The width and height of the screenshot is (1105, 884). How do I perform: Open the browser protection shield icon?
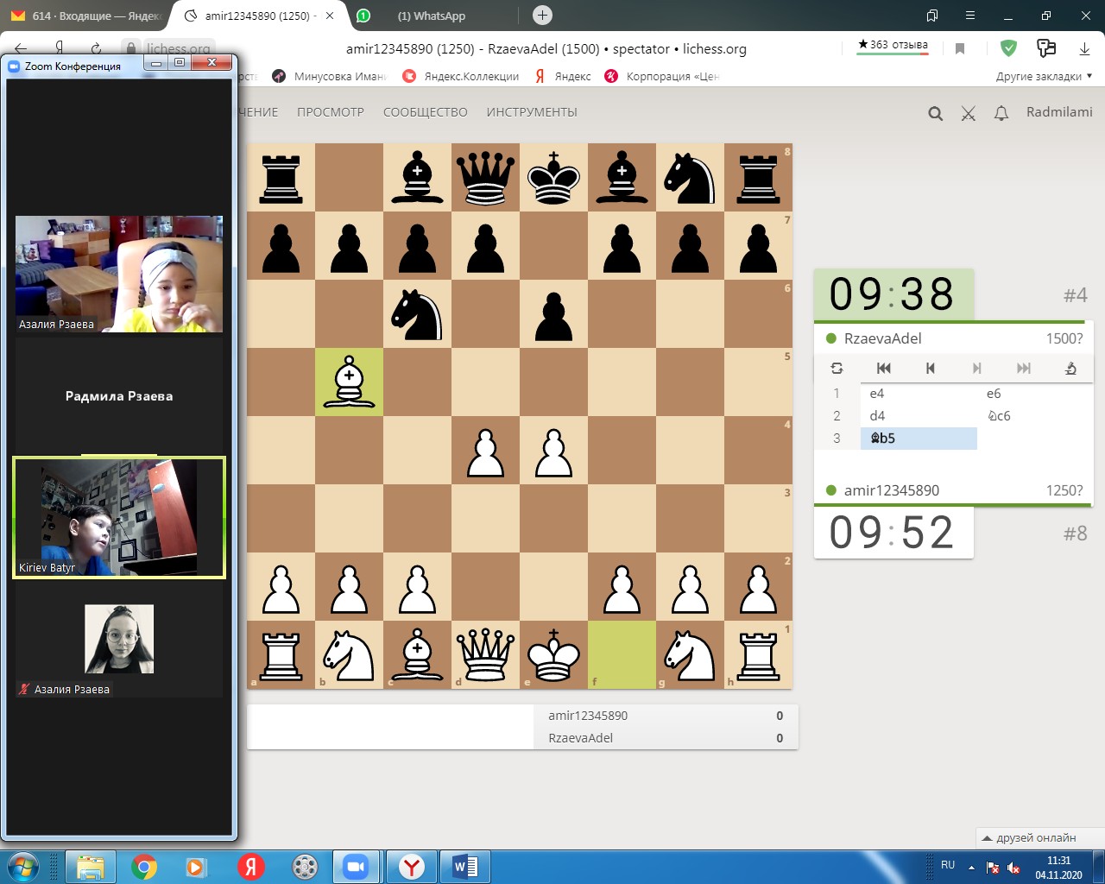pos(1008,48)
